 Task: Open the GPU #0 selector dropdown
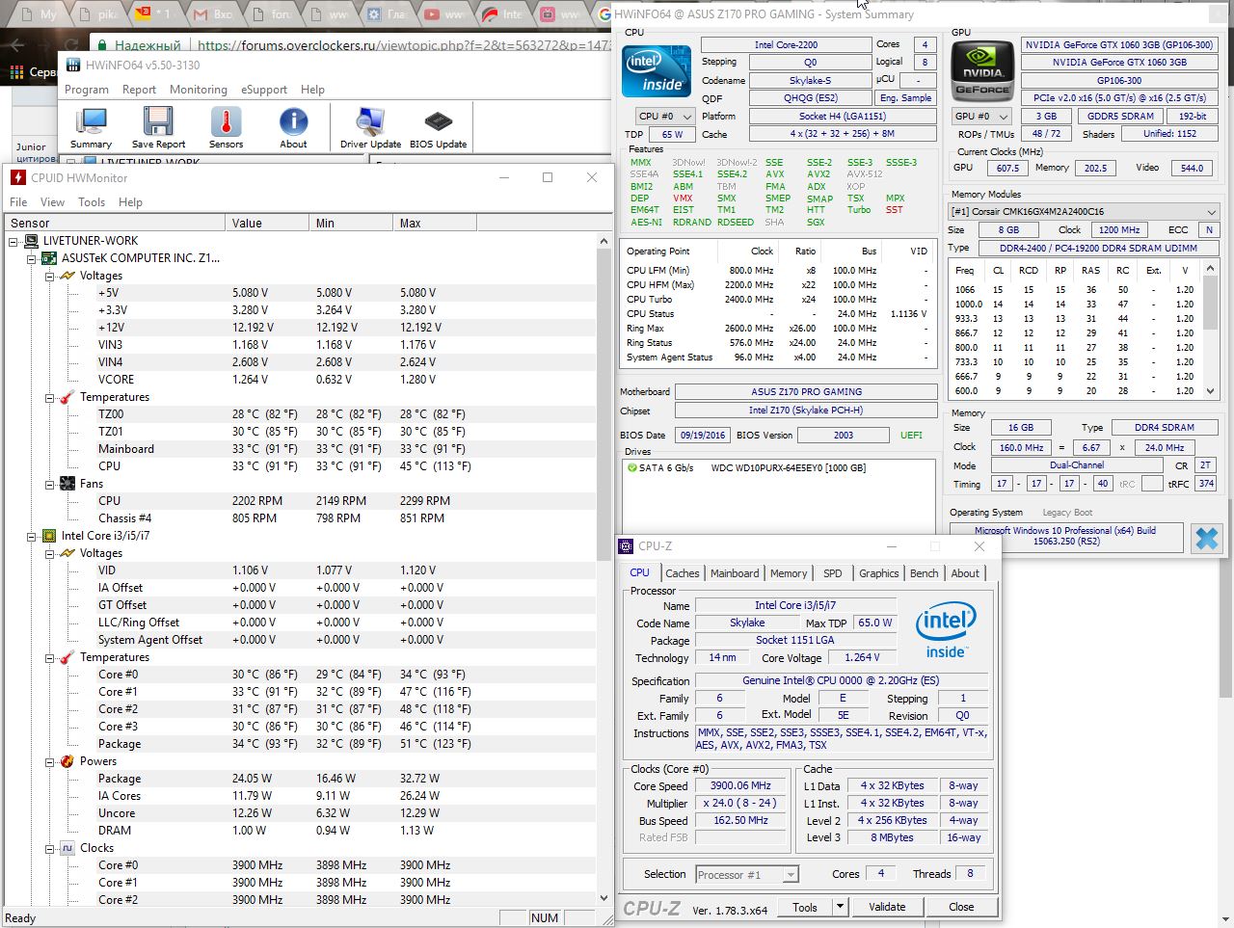pos(980,117)
